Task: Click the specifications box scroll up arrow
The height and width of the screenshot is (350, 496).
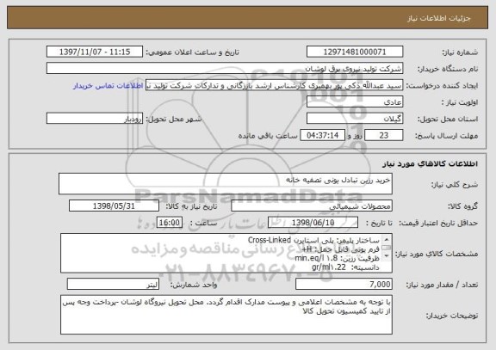Action: point(387,239)
